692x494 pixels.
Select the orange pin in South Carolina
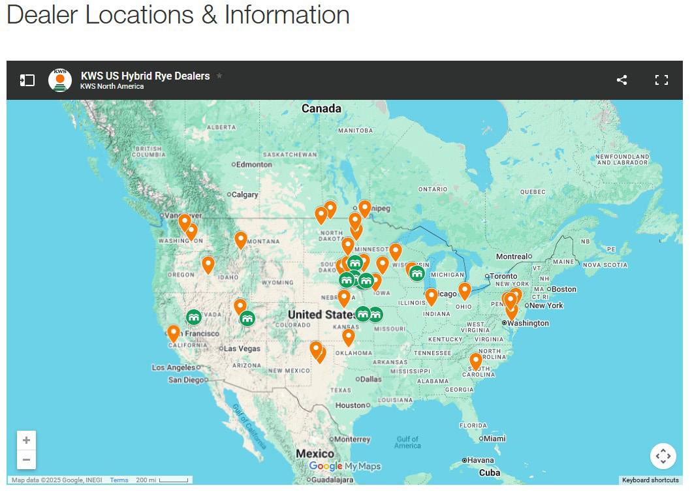pyautogui.click(x=475, y=362)
